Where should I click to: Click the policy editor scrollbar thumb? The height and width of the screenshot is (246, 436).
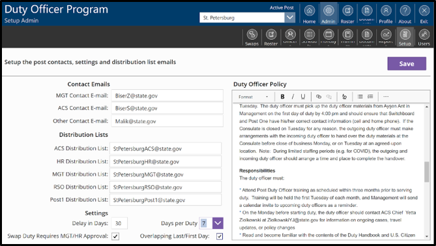pyautogui.click(x=426, y=172)
